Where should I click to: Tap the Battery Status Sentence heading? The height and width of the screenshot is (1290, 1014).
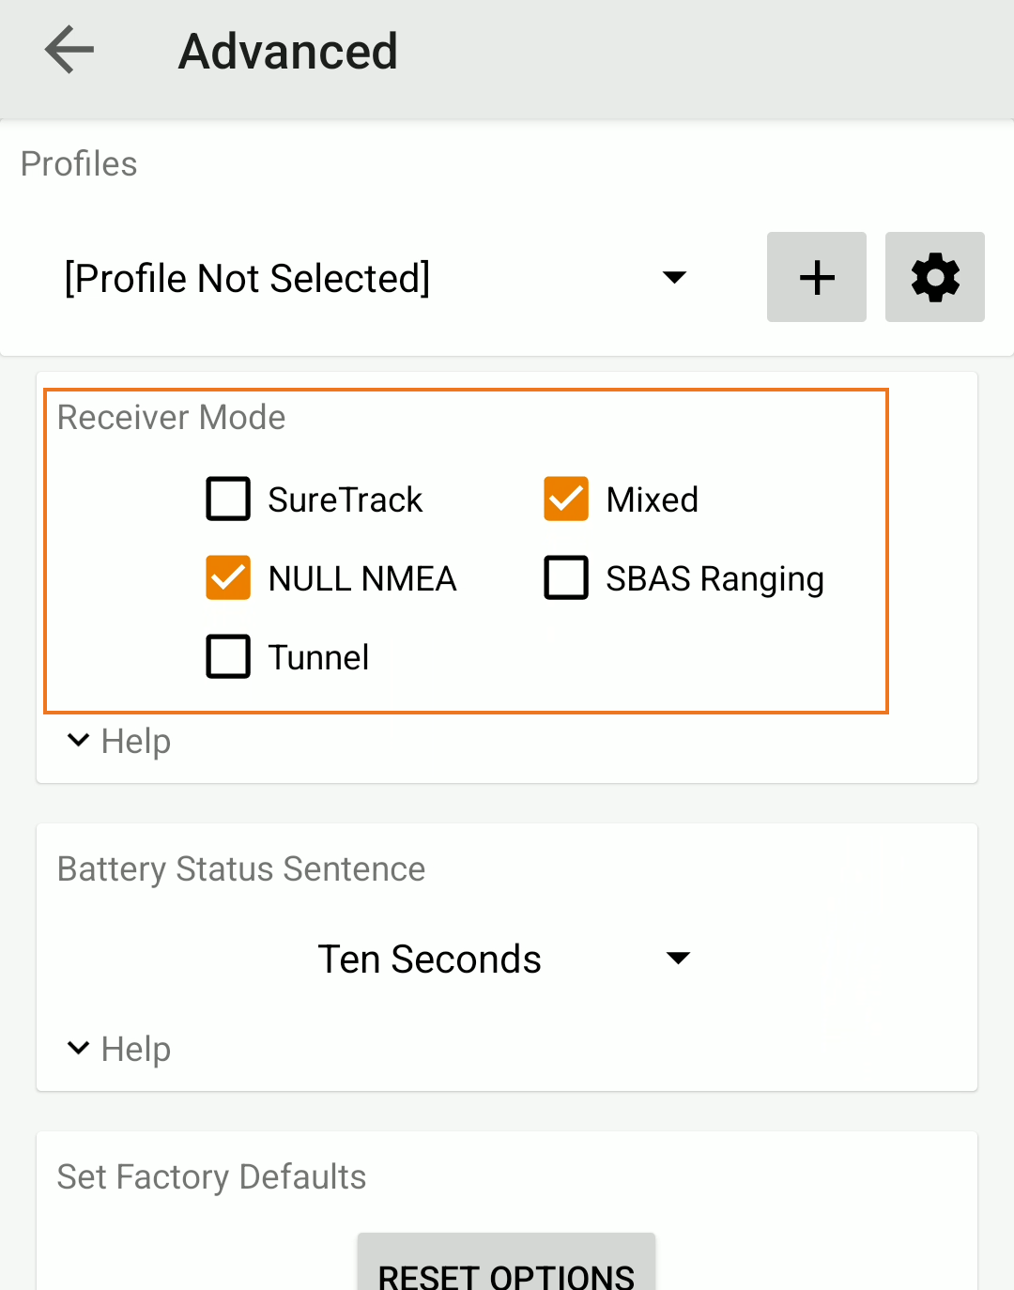pyautogui.click(x=241, y=868)
